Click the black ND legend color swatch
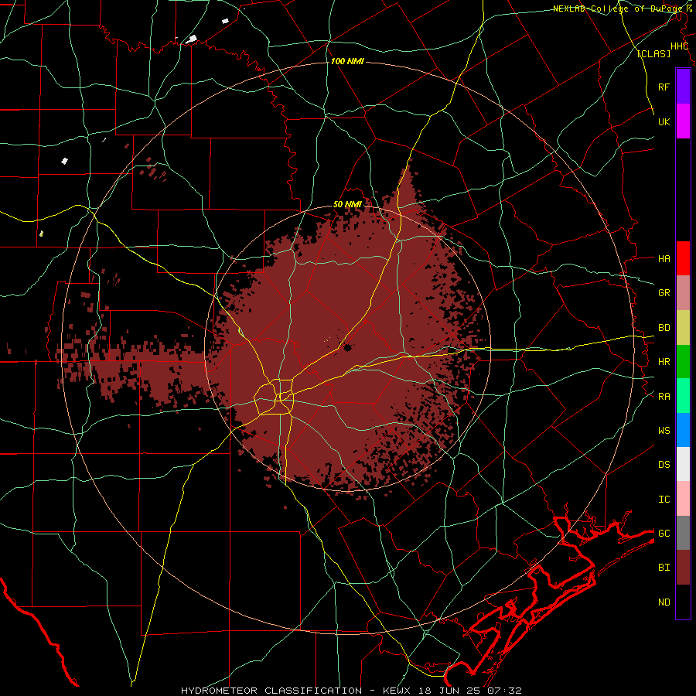The height and width of the screenshot is (696, 696). 683,602
